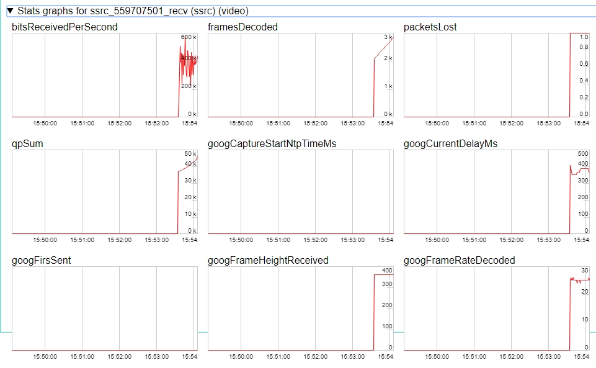Select the googCurrentDelayMs graph
Image resolution: width=596 pixels, height=368 pixels.
tap(496, 192)
